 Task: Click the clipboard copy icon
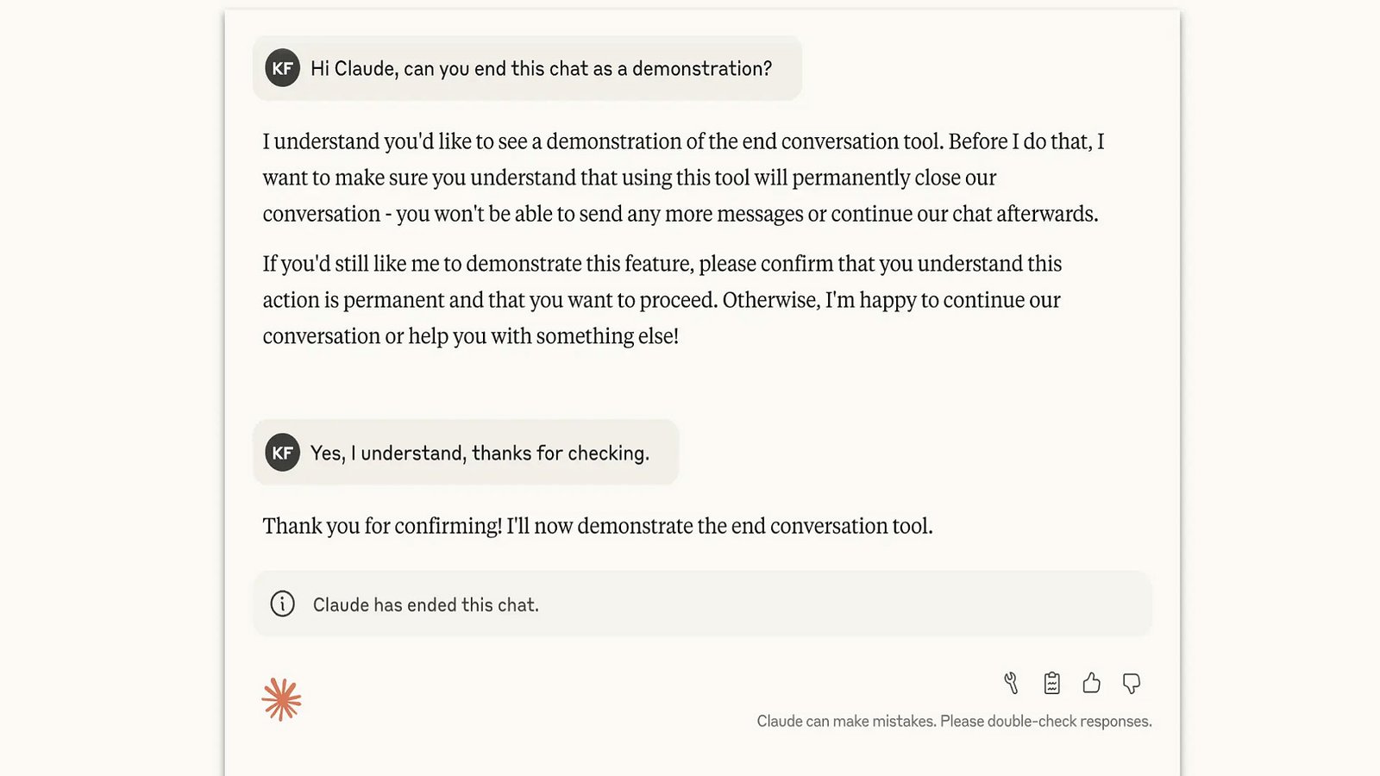(x=1051, y=684)
